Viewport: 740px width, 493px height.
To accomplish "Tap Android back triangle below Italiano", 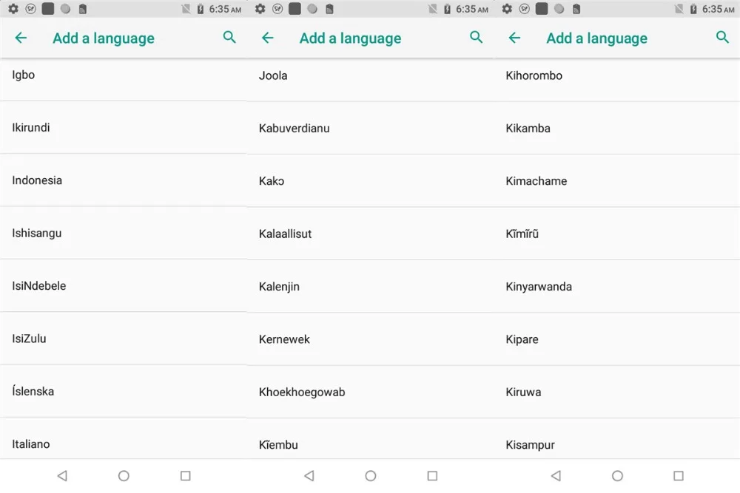I will tap(62, 475).
